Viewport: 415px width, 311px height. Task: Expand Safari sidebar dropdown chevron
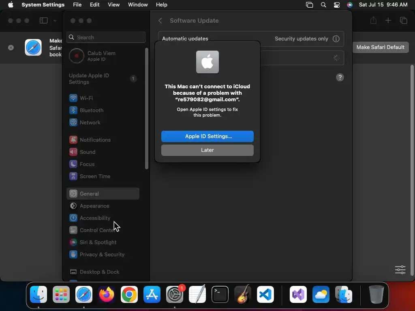(55, 21)
